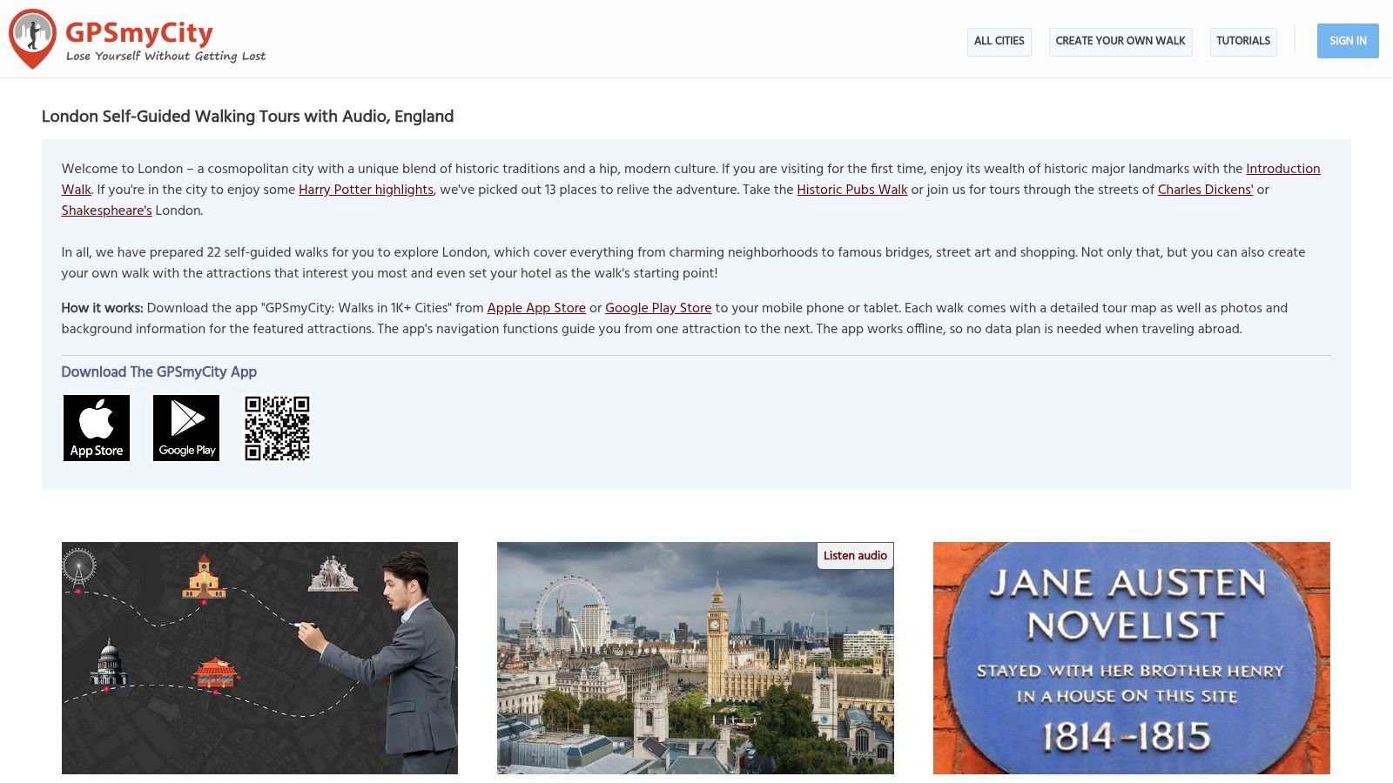Screen dimensions: 1393x783
Task: Visit the Historic Pubs Walk link
Action: (851, 190)
